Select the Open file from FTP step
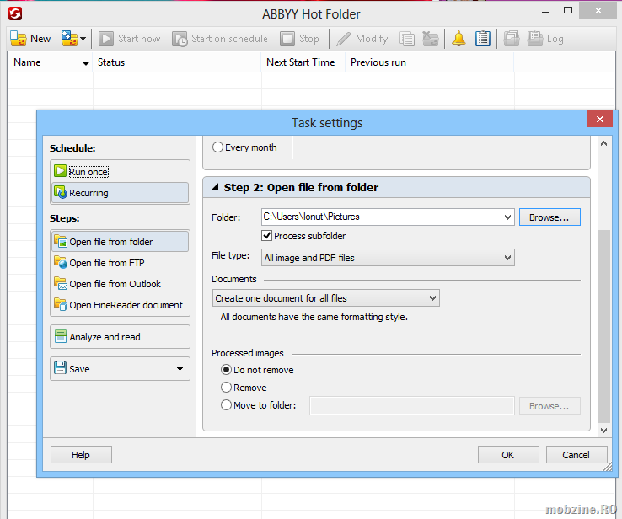 [x=120, y=263]
